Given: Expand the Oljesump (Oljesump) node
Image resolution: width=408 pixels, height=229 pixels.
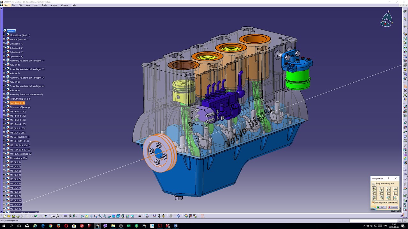Looking at the screenshot, I should pyautogui.click(x=4, y=107).
